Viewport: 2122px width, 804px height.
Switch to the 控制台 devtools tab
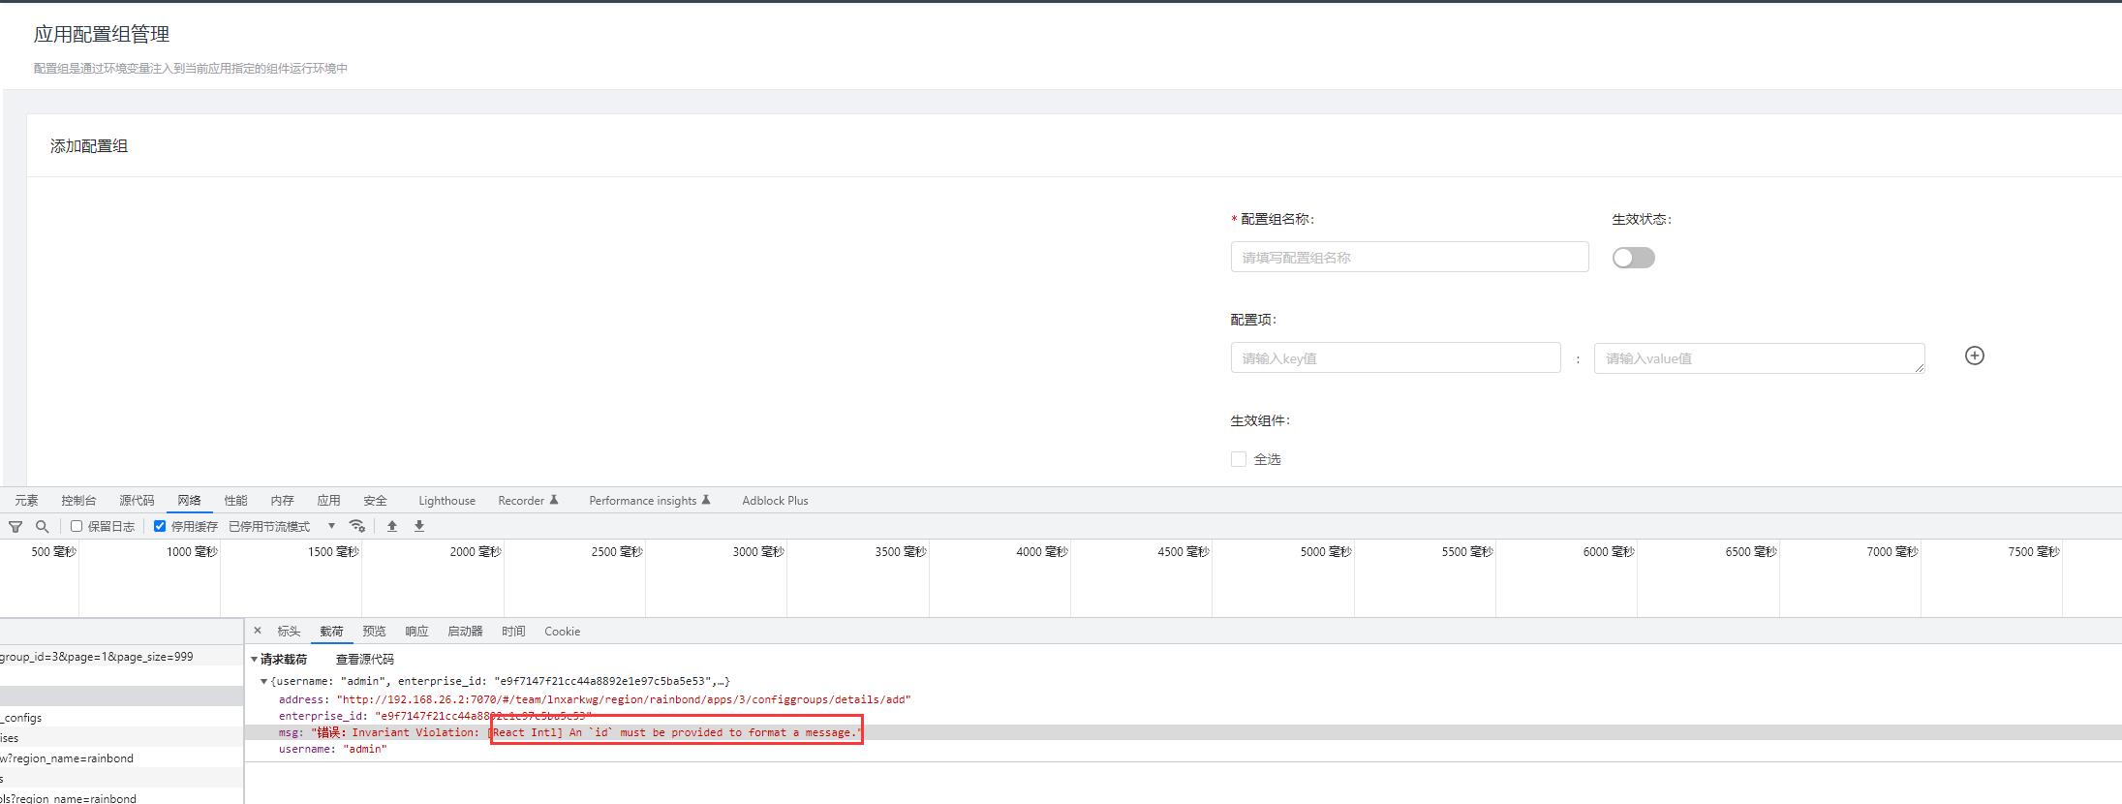pyautogui.click(x=78, y=501)
